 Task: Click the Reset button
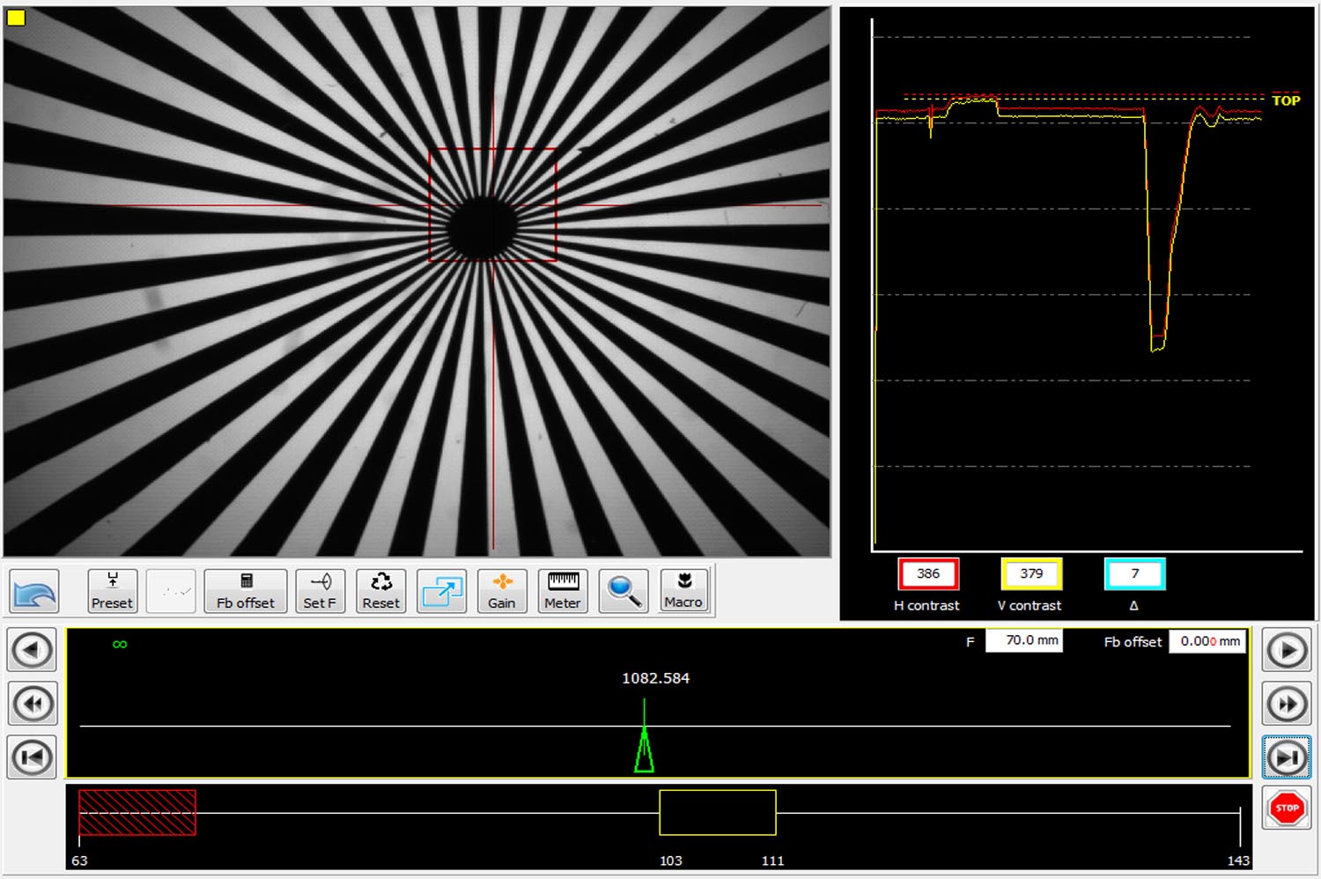[381, 591]
